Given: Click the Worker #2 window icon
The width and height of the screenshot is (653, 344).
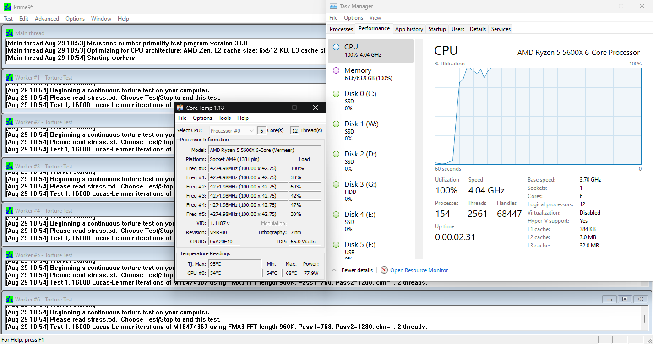Looking at the screenshot, I should pyautogui.click(x=10, y=122).
